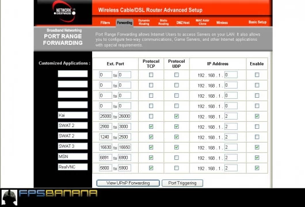Click the end port field showing 26000

click(124, 116)
